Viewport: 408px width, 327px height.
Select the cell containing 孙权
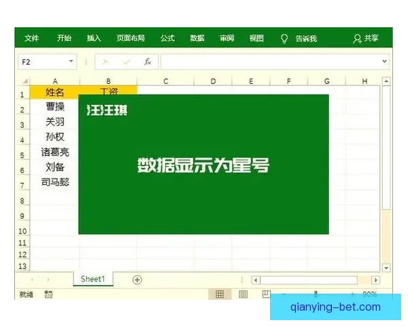coord(55,137)
